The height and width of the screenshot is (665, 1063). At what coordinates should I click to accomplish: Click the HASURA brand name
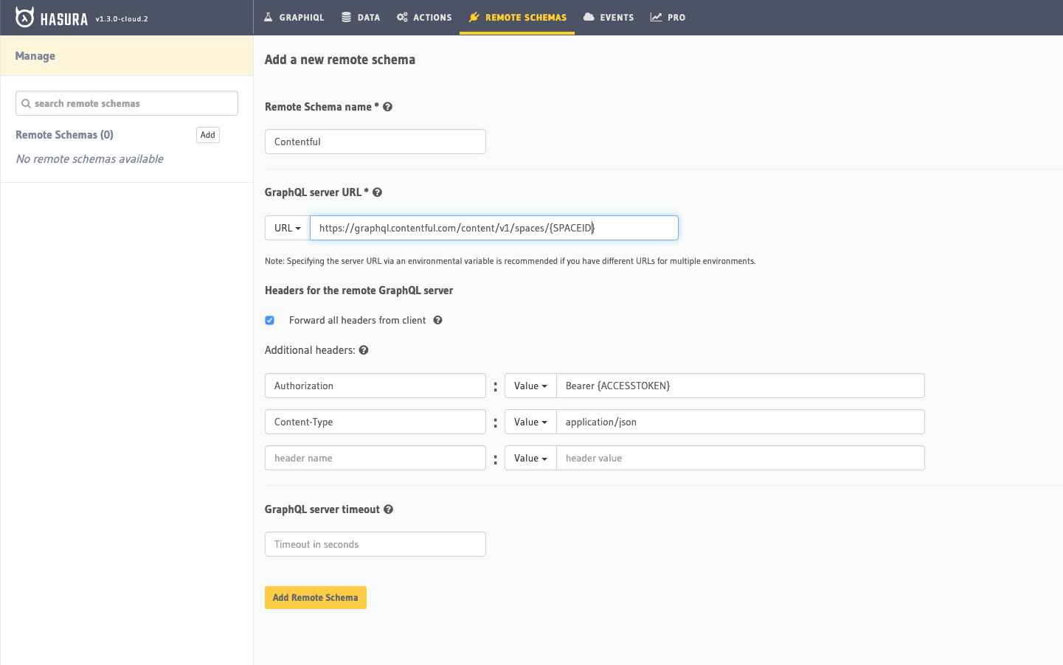(64, 18)
